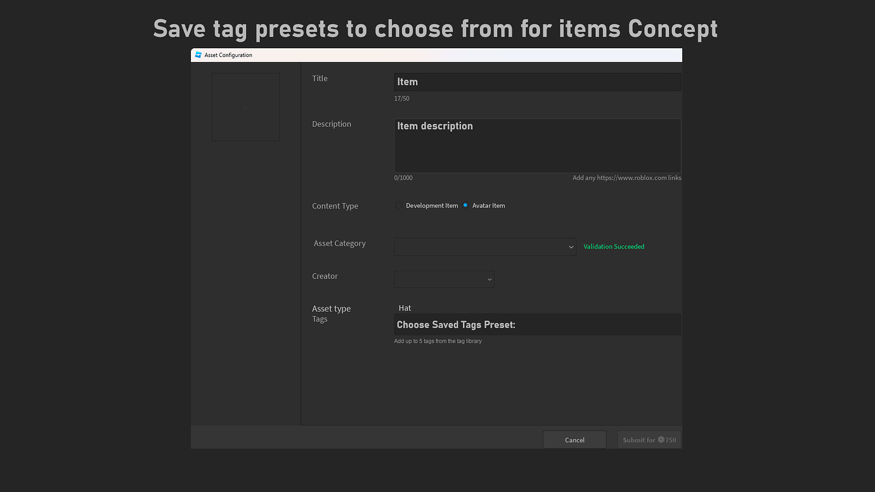Click the Roblox Studio icon in the title bar
This screenshot has height=492, width=875.
click(198, 55)
